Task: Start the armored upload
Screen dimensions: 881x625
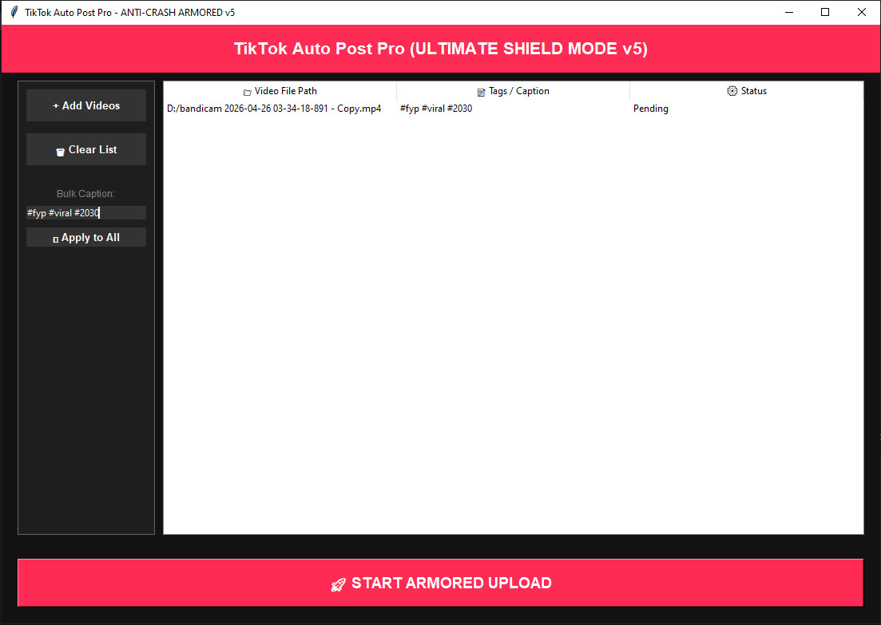Action: pos(441,583)
